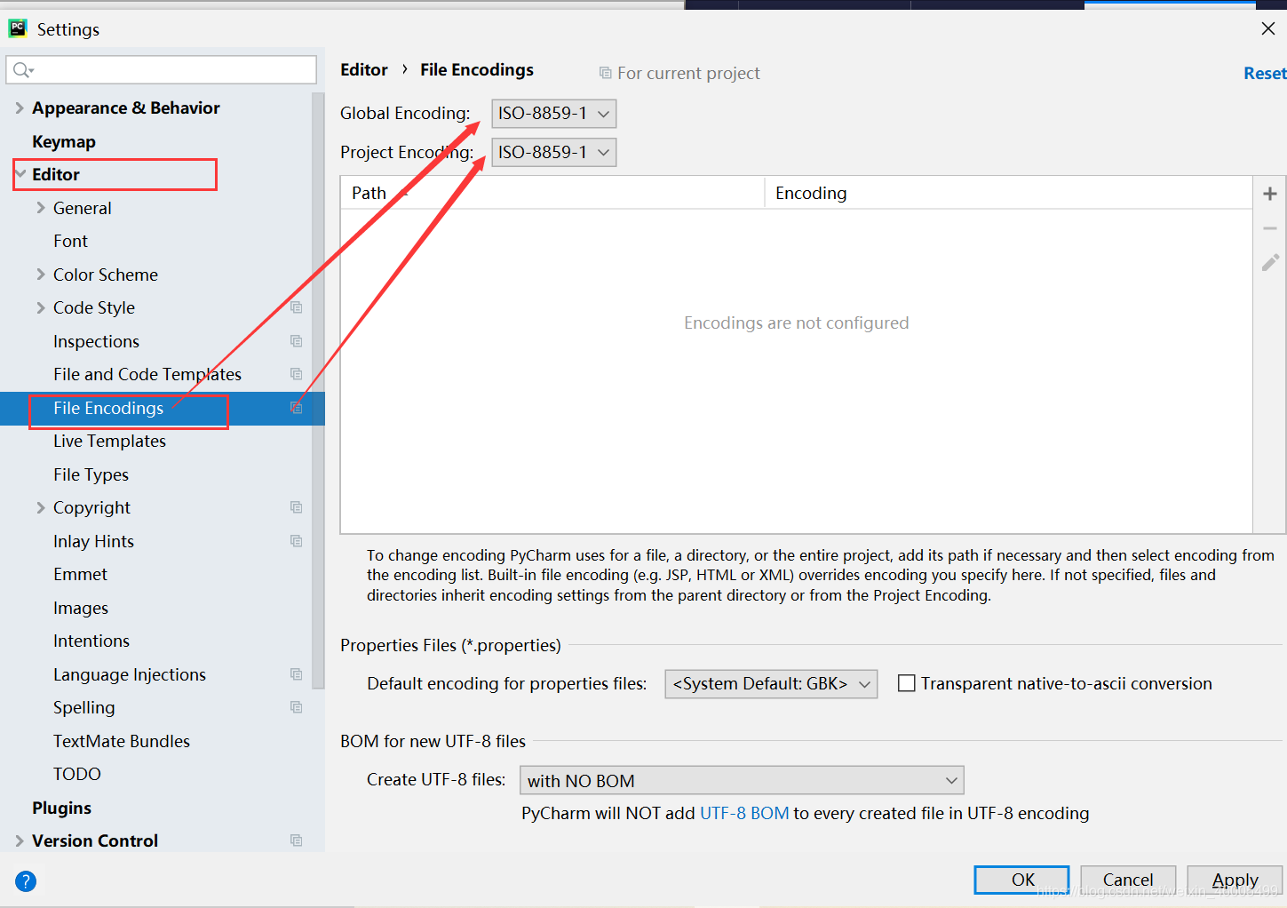Viewport: 1287px width, 908px height.
Task: Collapse the Editor section arrow
Action: coord(20,174)
